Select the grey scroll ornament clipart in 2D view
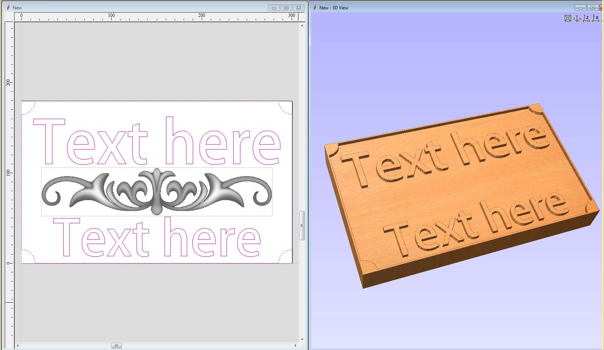 click(157, 192)
